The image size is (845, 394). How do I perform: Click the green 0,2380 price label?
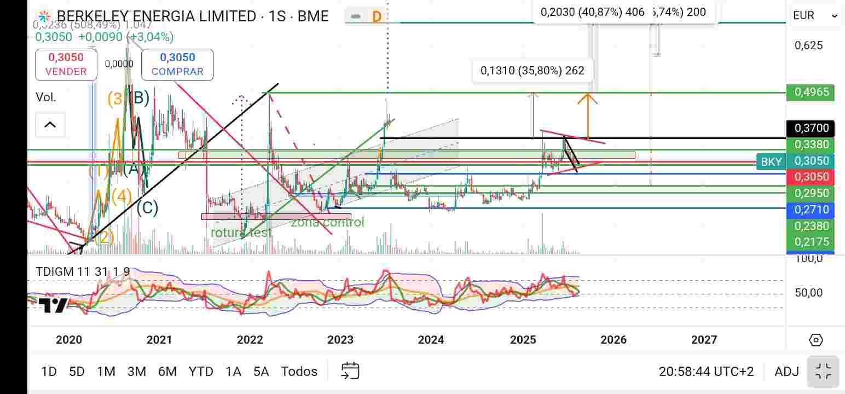pos(811,226)
